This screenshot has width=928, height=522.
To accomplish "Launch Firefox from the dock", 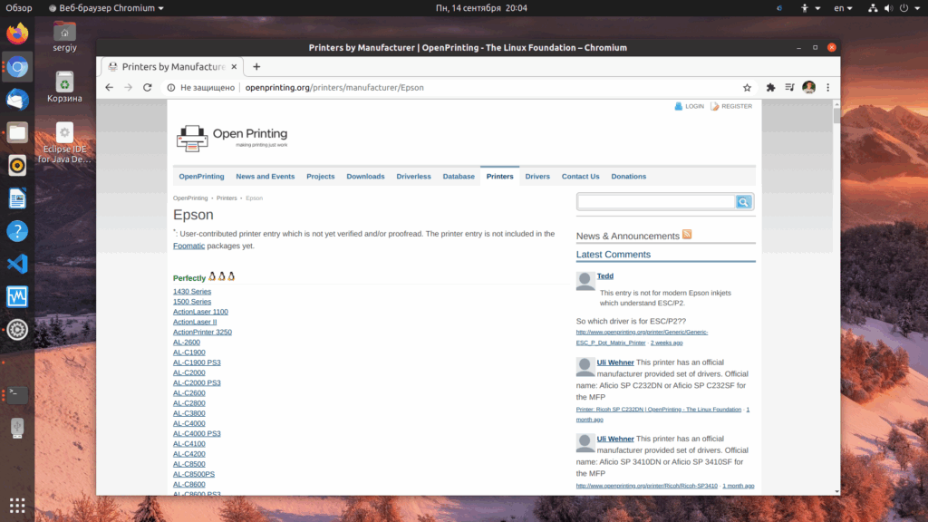I will click(17, 34).
